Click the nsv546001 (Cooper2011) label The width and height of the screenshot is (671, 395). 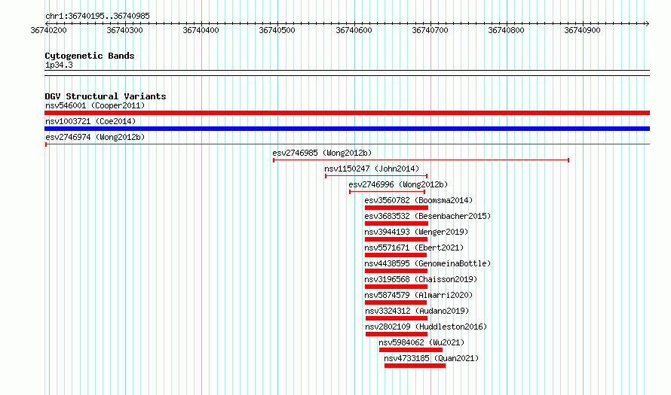click(x=95, y=105)
